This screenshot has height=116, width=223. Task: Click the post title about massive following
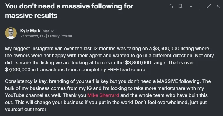(69, 11)
